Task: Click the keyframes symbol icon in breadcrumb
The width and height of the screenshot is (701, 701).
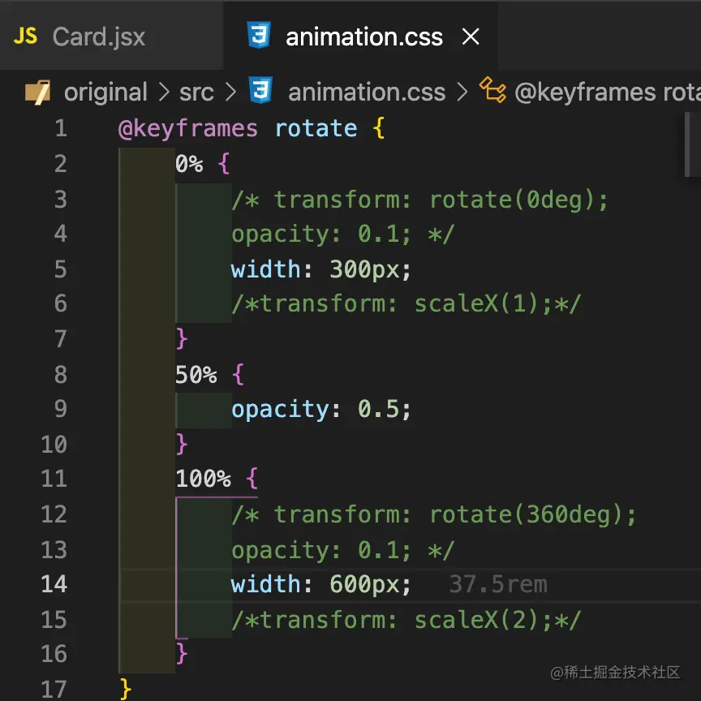Action: (492, 90)
